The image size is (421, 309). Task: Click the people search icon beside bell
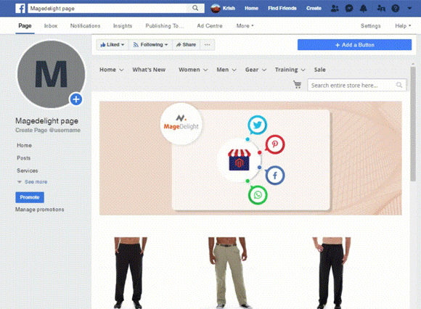381,8
